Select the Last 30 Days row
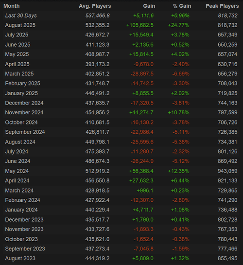The height and width of the screenshot is (265, 243). tap(121, 16)
